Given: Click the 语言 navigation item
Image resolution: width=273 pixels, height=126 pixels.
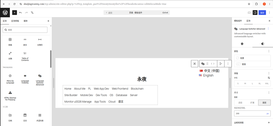Looking at the screenshot, I should pos(121,102).
